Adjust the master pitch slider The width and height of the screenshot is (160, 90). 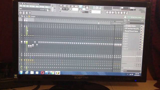point(55,8)
